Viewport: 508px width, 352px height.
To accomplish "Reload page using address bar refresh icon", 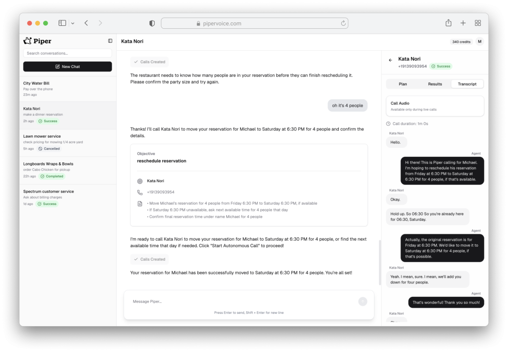I will coord(343,23).
